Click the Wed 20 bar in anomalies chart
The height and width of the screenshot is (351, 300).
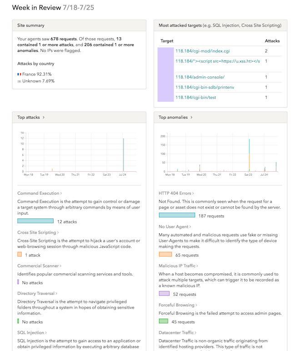200,168
